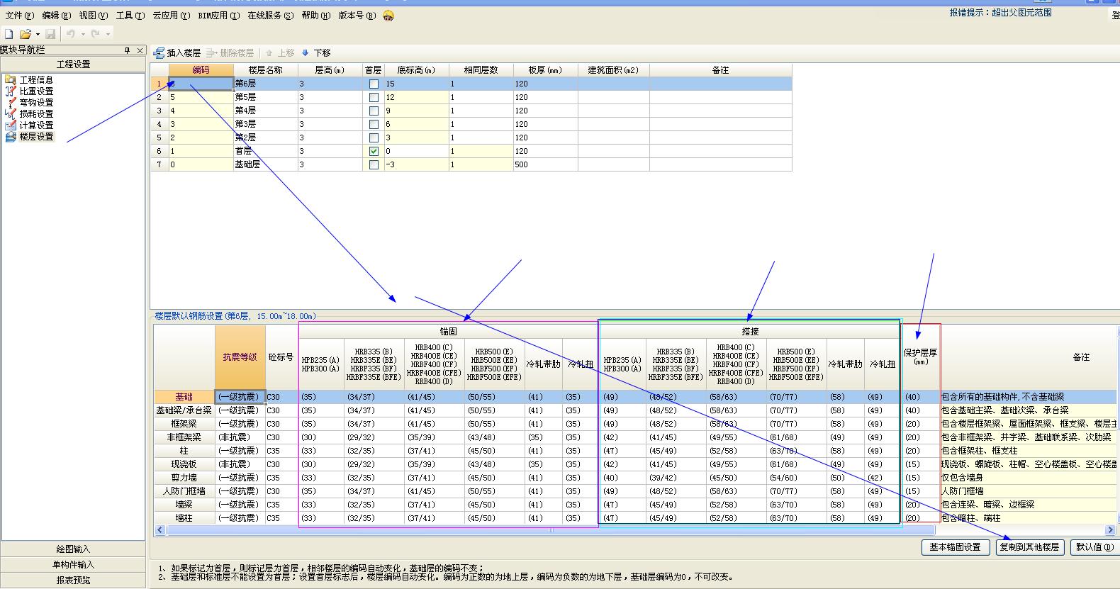
Task: Select the 工程设置 module header
Action: [x=73, y=64]
